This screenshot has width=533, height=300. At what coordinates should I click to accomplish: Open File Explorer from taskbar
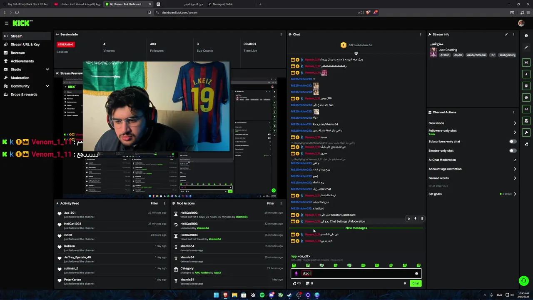click(x=234, y=295)
